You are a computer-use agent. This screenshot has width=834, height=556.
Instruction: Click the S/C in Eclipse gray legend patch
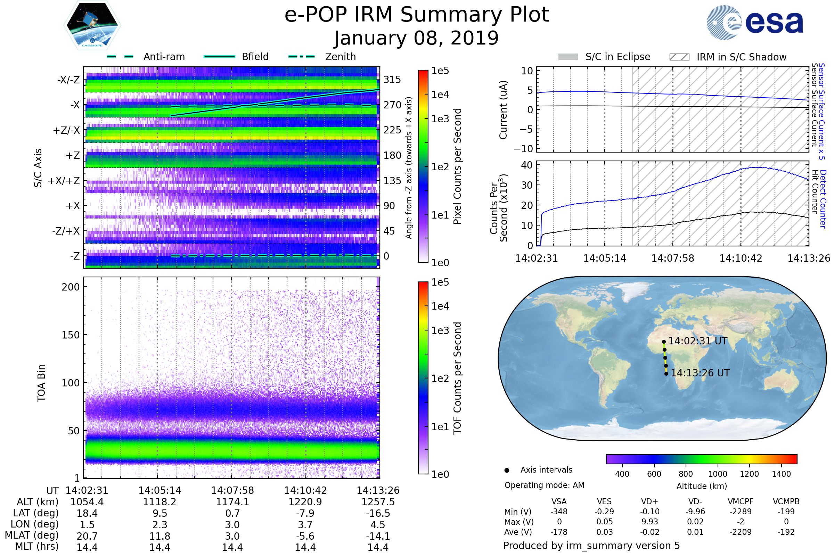[x=568, y=57]
